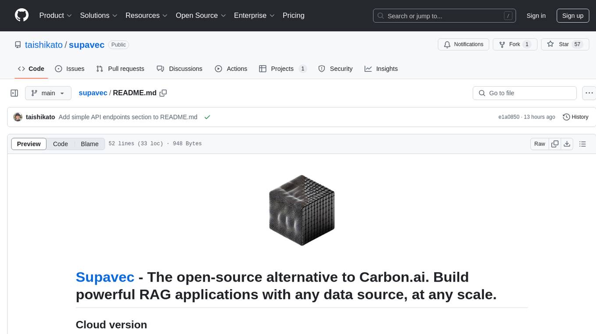
Task: Open the document outline
Action: tap(582, 144)
